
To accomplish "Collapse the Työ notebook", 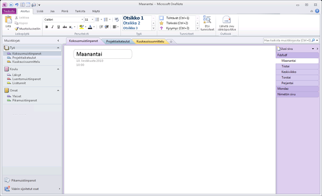I will point(58,48).
